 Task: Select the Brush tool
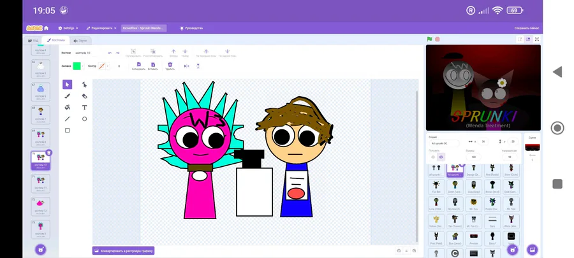click(x=67, y=96)
